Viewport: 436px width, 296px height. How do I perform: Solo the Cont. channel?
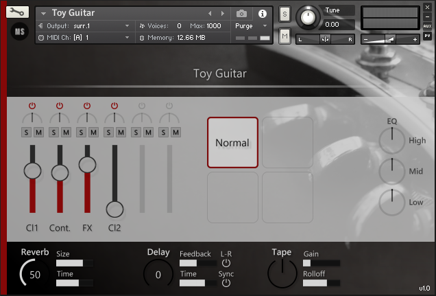54,132
